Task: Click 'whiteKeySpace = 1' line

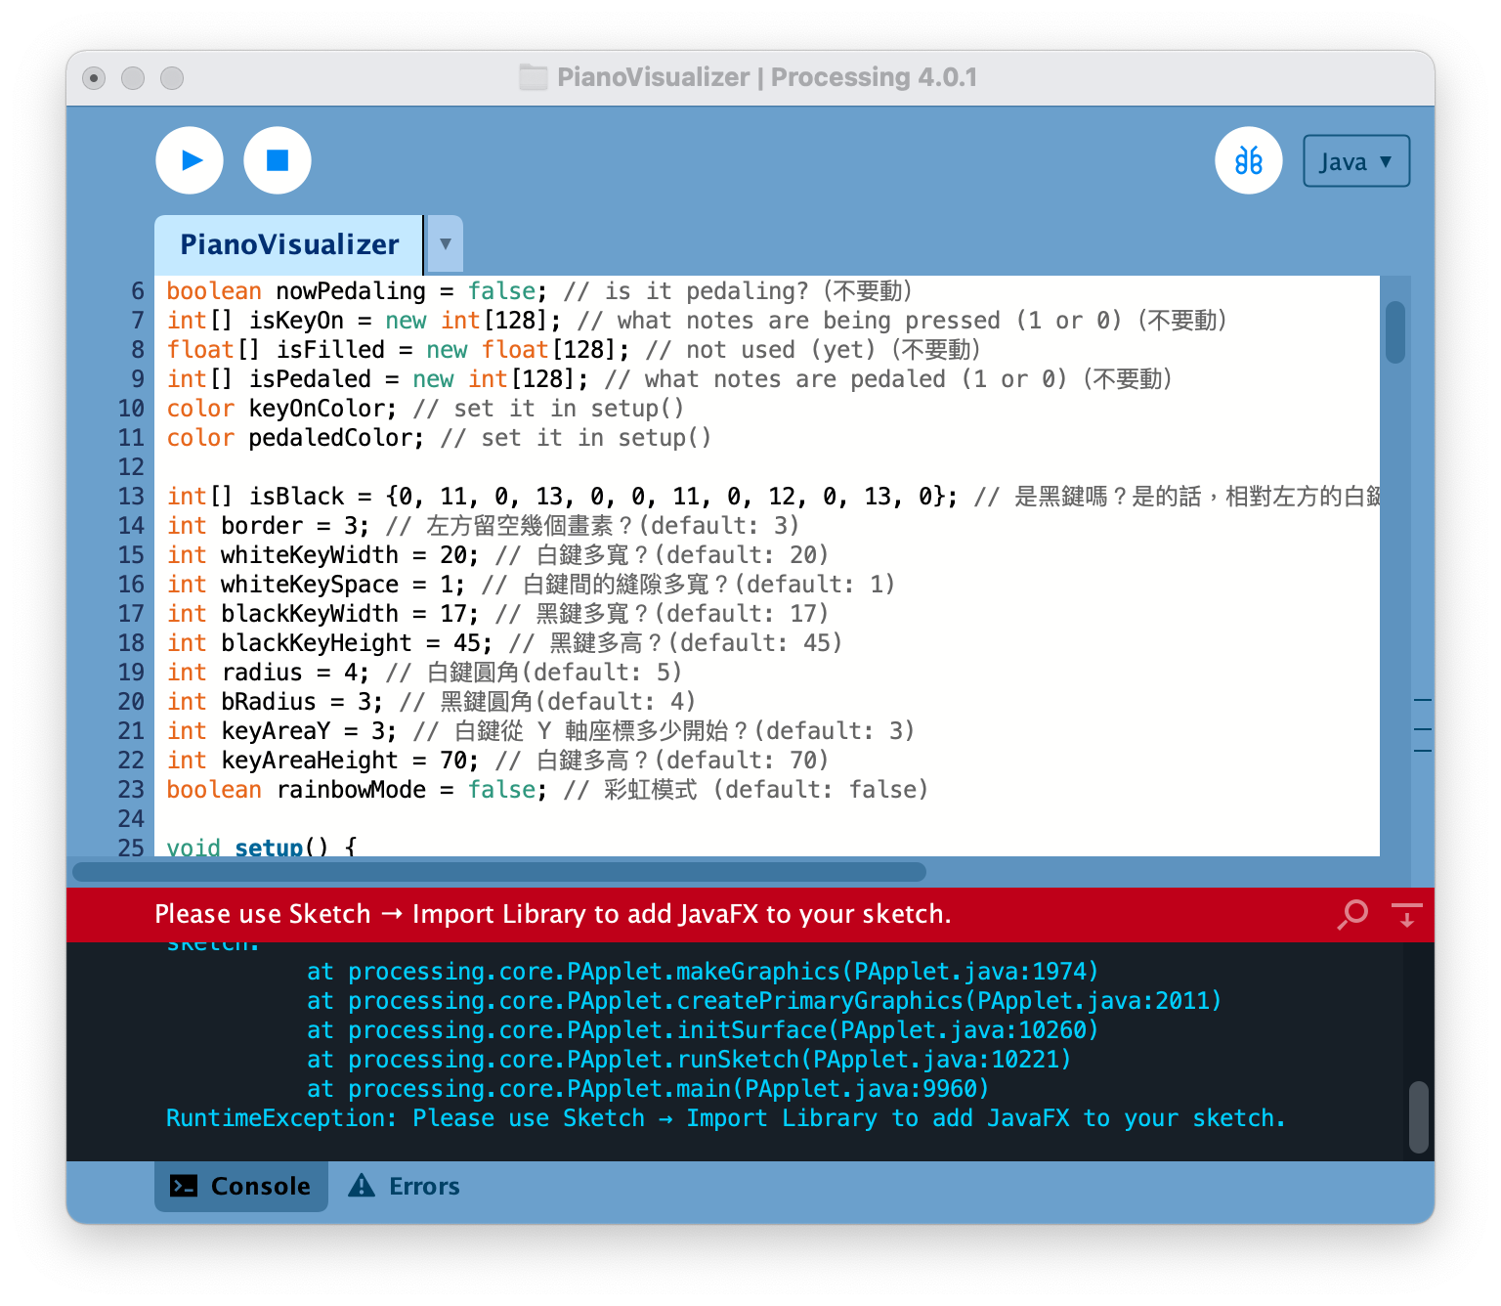Action: pyautogui.click(x=531, y=585)
